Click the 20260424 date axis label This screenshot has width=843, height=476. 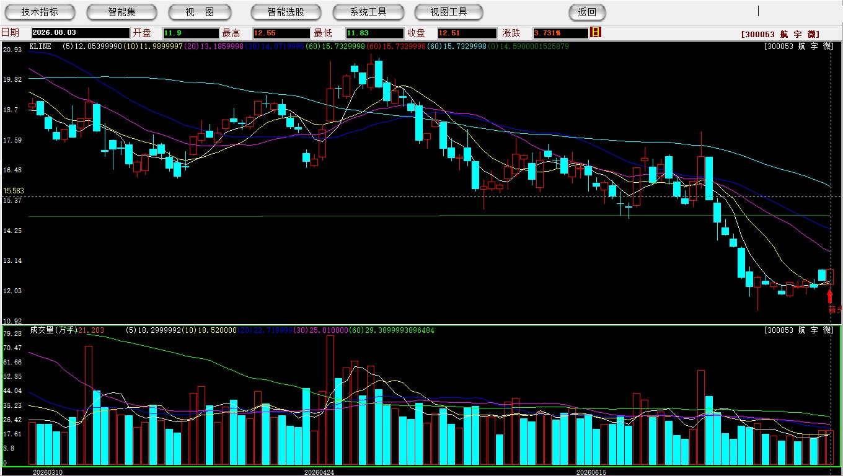pos(319,472)
